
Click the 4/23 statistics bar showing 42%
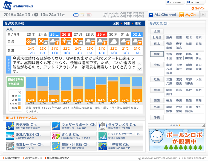point(31,89)
